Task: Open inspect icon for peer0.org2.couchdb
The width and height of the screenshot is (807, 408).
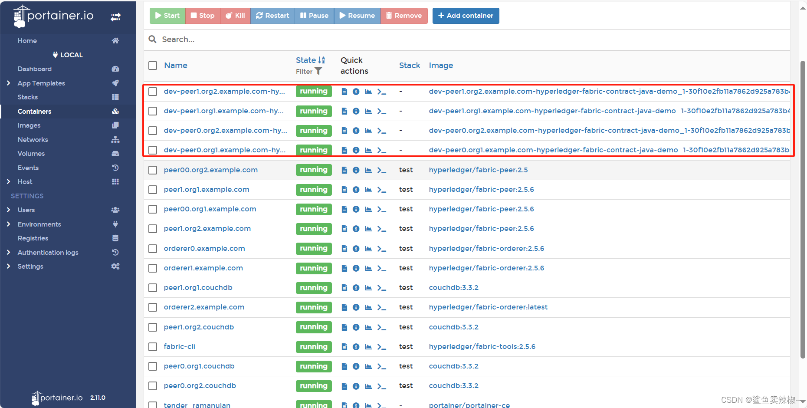Action: coord(356,386)
